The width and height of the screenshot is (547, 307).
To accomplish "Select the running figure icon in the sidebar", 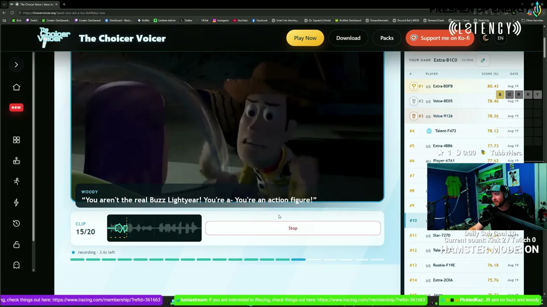I will [x=16, y=181].
